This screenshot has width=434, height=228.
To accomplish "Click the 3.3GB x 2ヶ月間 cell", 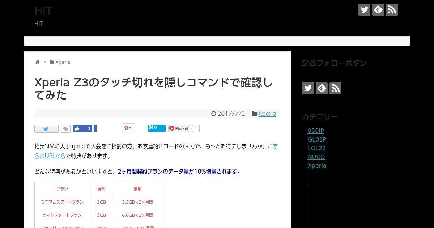I will pyautogui.click(x=137, y=202).
